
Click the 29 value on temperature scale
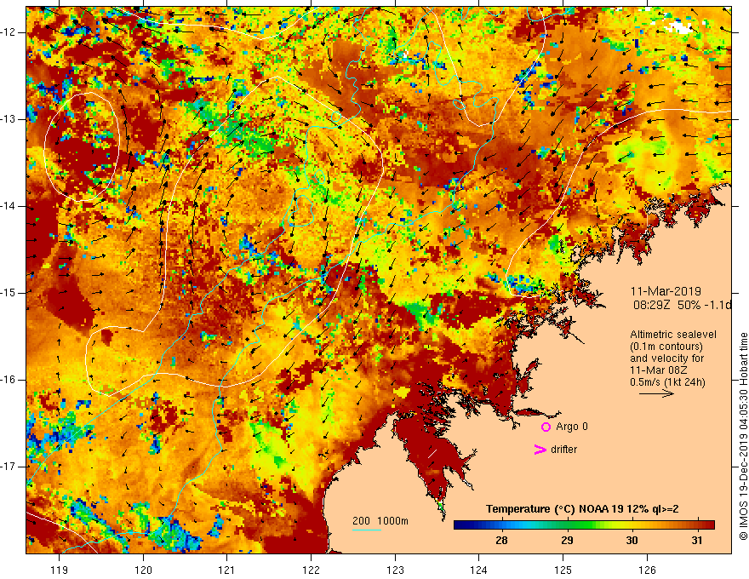click(x=567, y=541)
